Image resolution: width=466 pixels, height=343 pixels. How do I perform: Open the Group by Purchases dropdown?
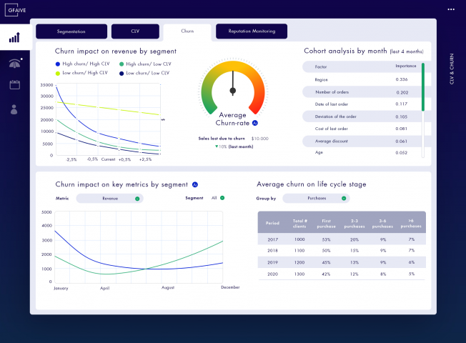[316, 198]
